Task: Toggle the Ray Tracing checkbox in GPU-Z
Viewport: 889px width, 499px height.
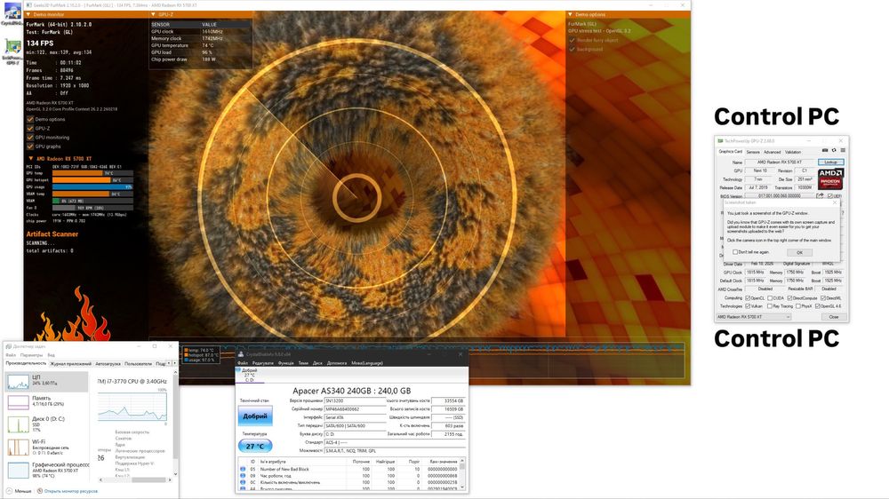Action: (769, 306)
